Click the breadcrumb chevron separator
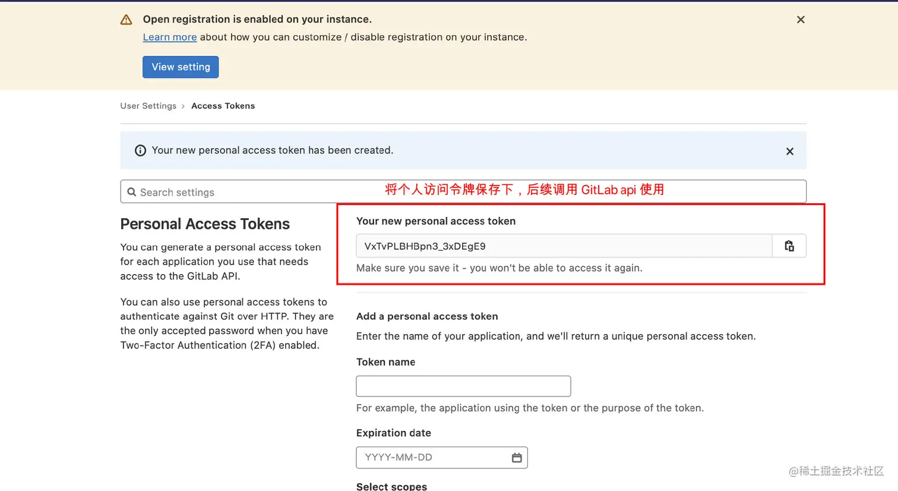 pyautogui.click(x=183, y=106)
